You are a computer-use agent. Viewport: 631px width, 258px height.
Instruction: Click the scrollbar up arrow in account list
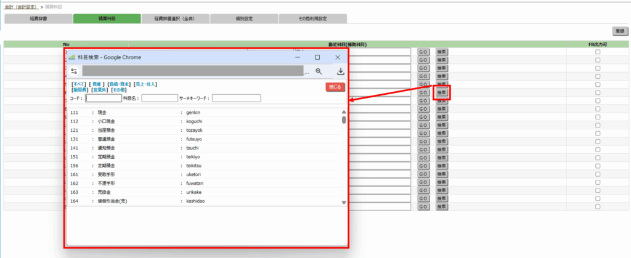tap(343, 112)
